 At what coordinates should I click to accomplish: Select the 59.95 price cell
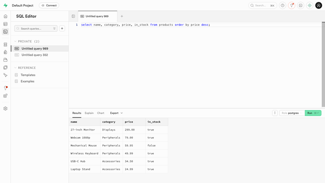pos(134,145)
